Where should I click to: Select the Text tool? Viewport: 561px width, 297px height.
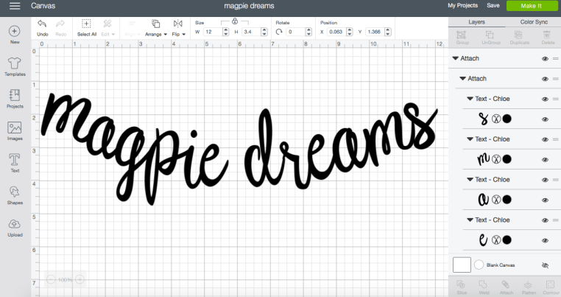pyautogui.click(x=15, y=163)
